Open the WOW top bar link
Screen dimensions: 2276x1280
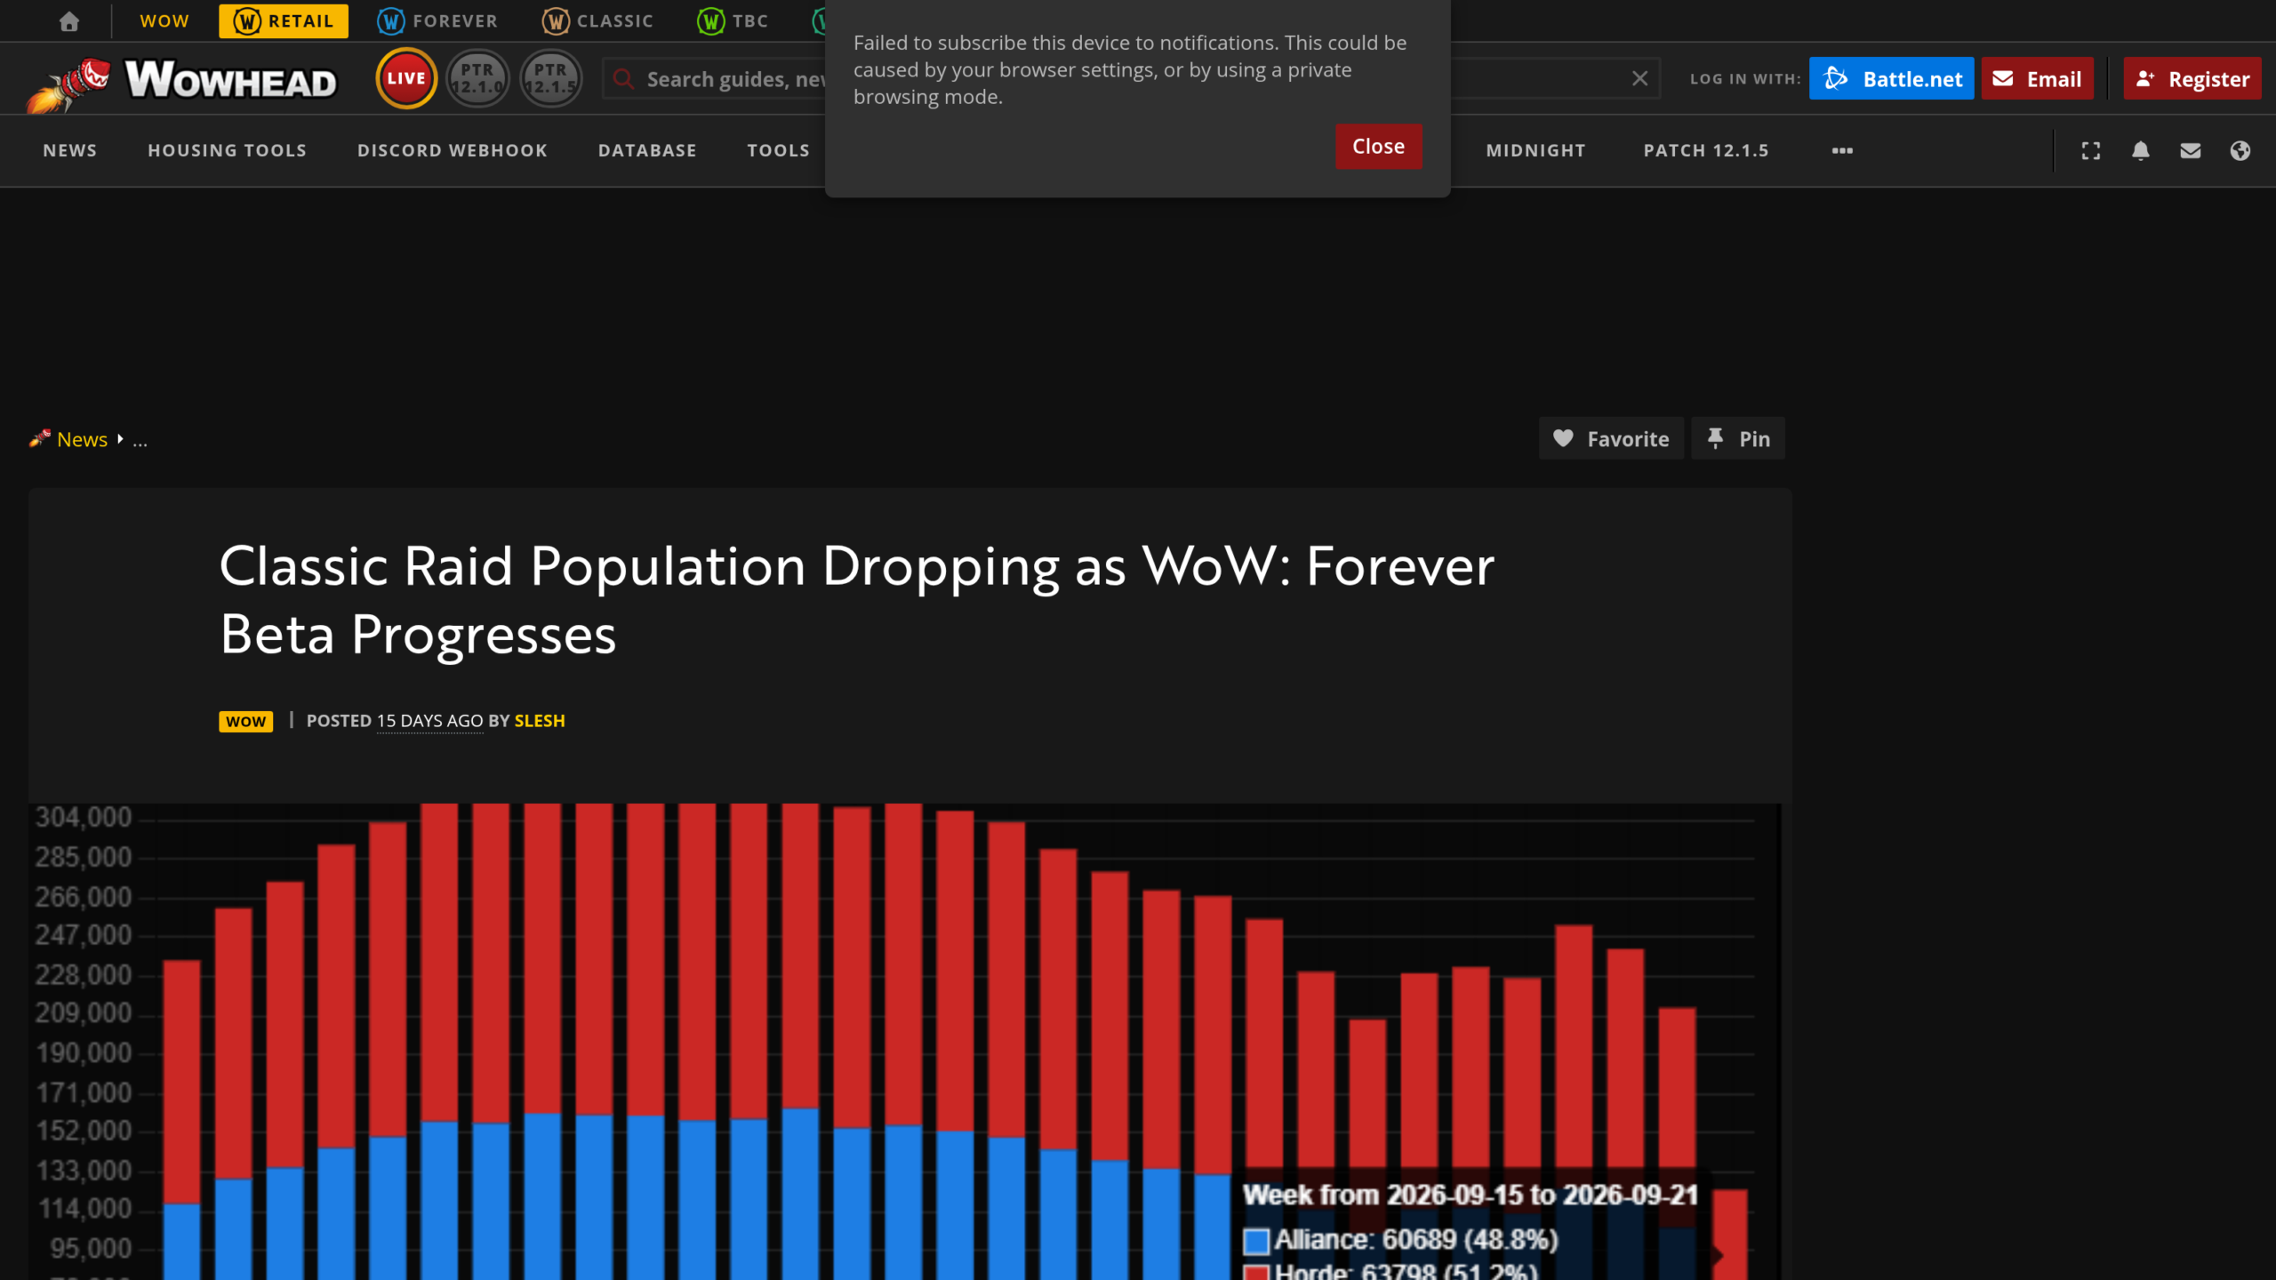pos(164,20)
